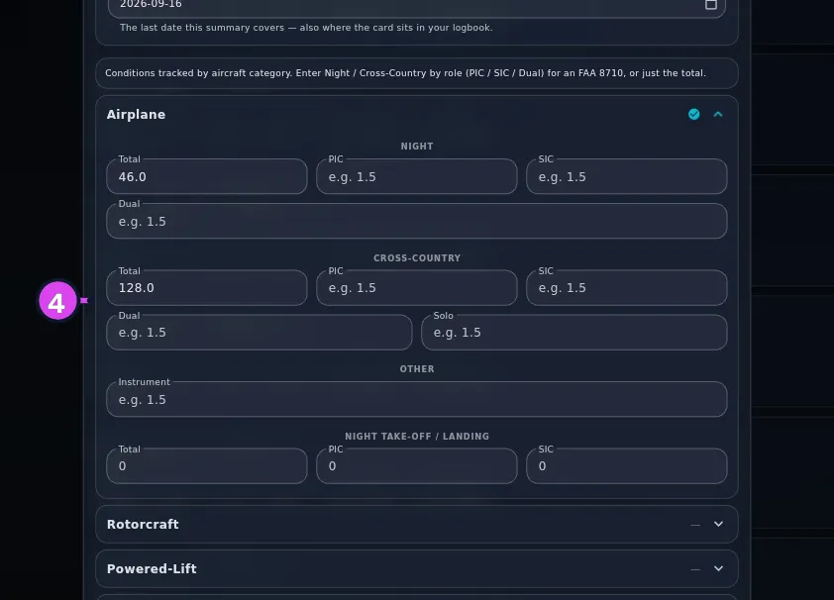
Task: Click the Airplane completed checkmark icon
Action: click(x=693, y=114)
